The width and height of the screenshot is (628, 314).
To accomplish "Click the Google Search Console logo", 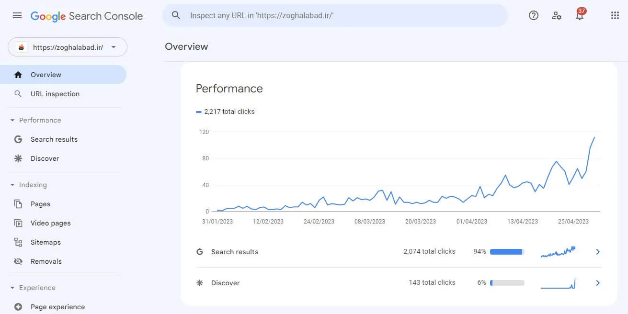I will [x=87, y=16].
